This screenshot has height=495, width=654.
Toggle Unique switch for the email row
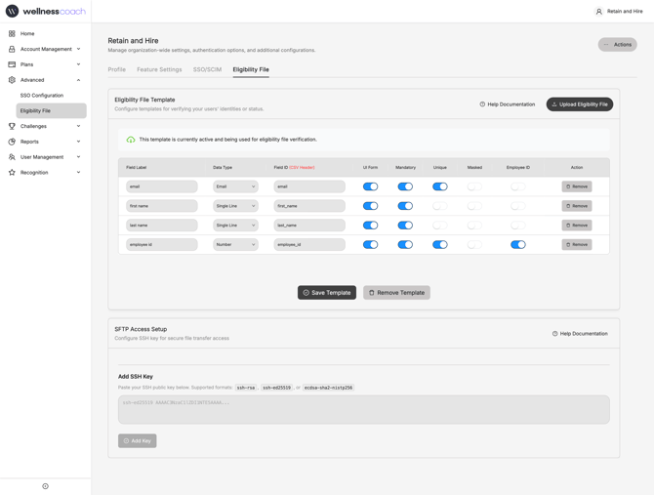(440, 186)
